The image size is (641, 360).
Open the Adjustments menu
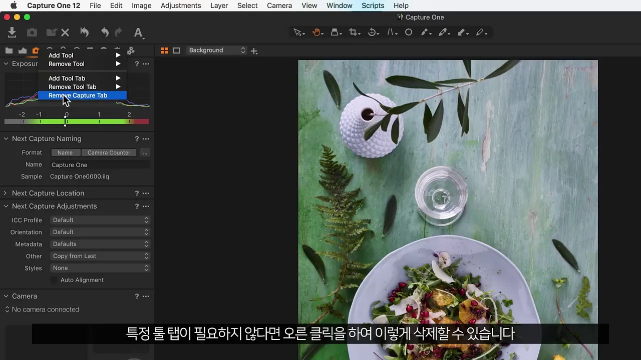tap(181, 5)
